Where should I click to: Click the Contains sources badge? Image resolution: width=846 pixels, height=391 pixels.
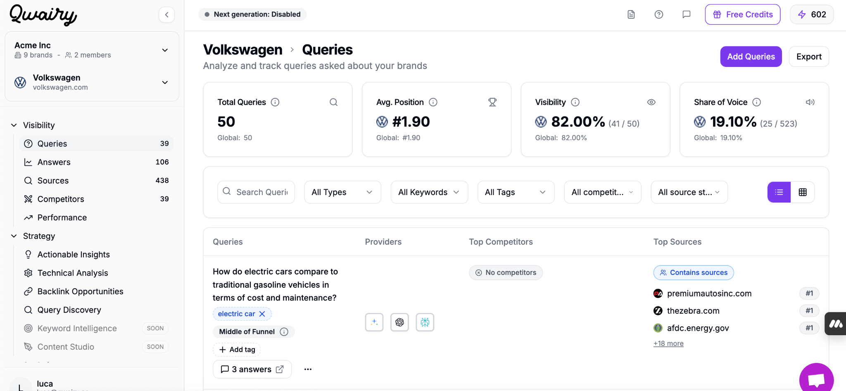694,272
